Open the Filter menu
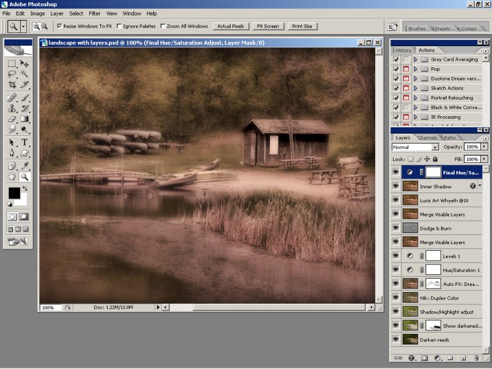 point(95,14)
